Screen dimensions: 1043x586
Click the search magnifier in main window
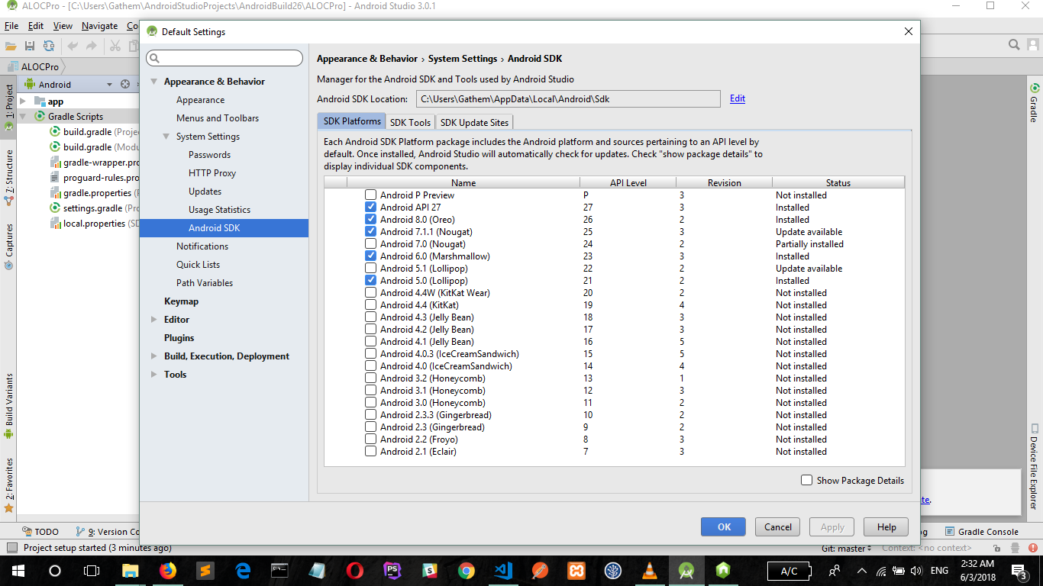(x=1014, y=45)
